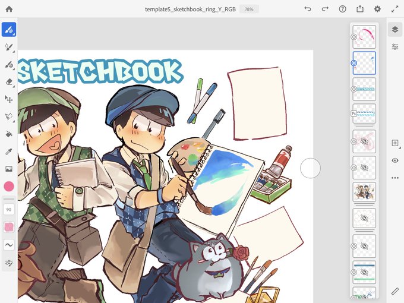
Task: Open the Place Image tool
Action: (x=9, y=169)
